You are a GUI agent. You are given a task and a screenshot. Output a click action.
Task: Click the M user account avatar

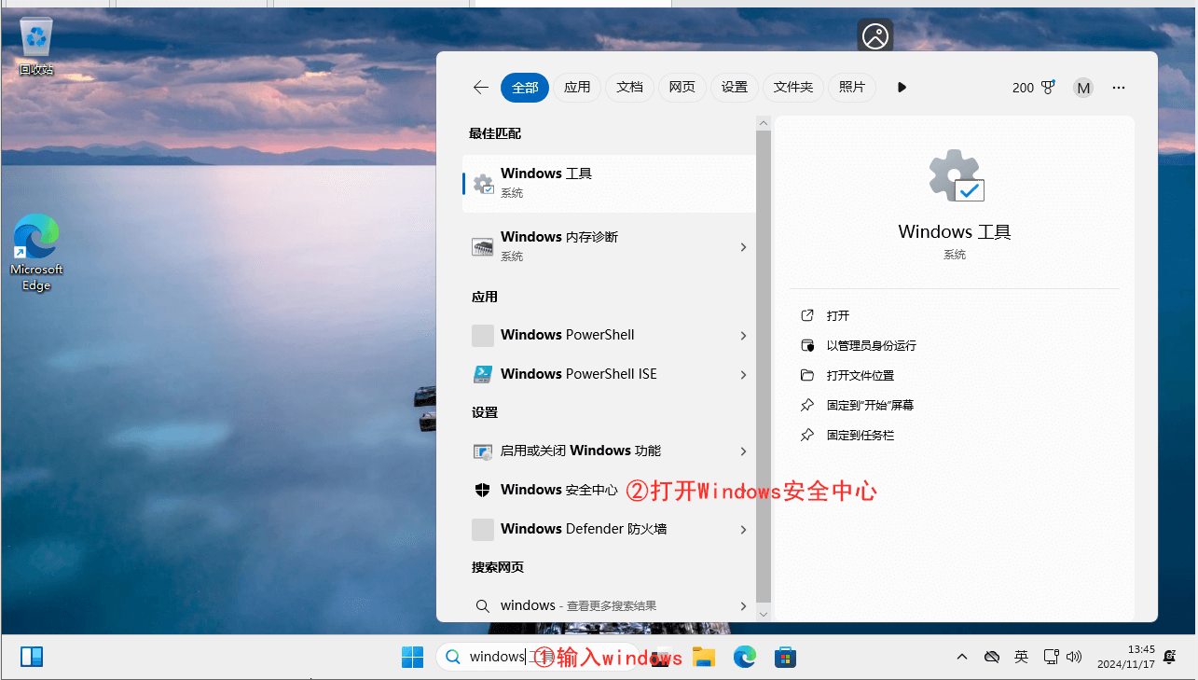pos(1082,88)
